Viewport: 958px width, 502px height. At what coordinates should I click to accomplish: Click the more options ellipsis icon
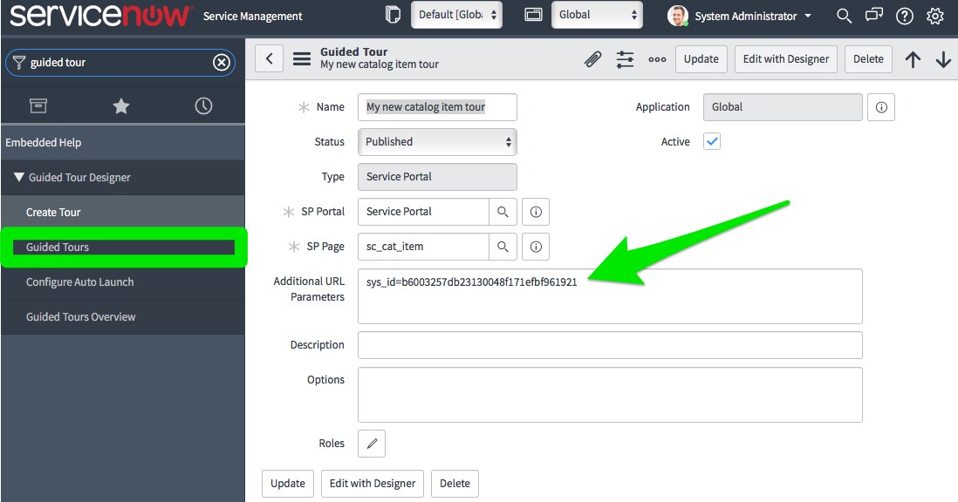click(x=656, y=58)
